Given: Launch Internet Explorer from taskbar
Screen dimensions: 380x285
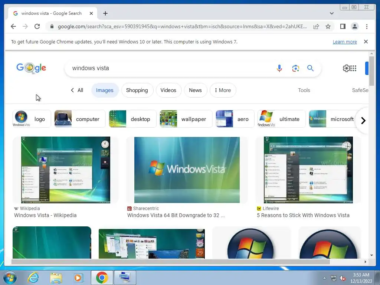Looking at the screenshot, I should tap(33, 278).
